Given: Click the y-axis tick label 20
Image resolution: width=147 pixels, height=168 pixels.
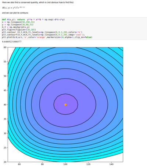Looking at the screenshot, I should [x=5, y=162].
